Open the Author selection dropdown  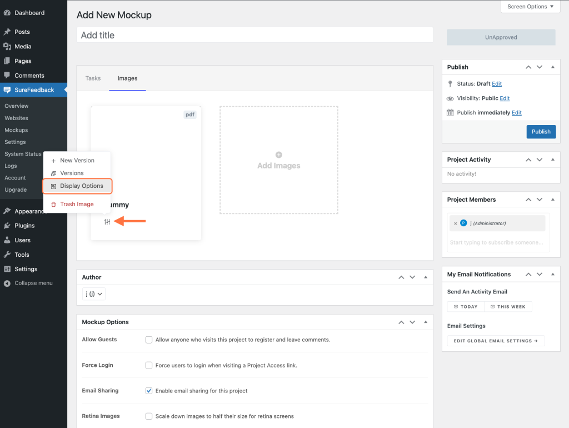click(93, 293)
